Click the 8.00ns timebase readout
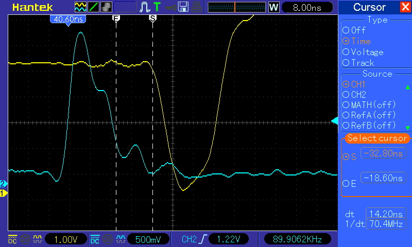 tap(307, 7)
